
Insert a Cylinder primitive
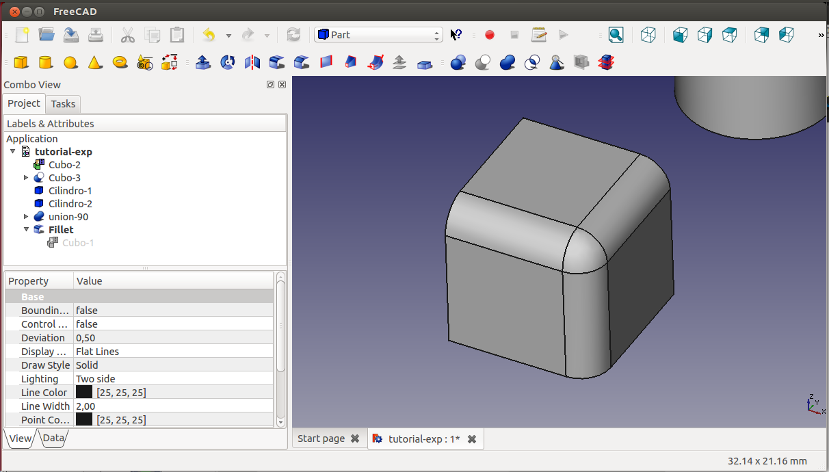point(45,63)
